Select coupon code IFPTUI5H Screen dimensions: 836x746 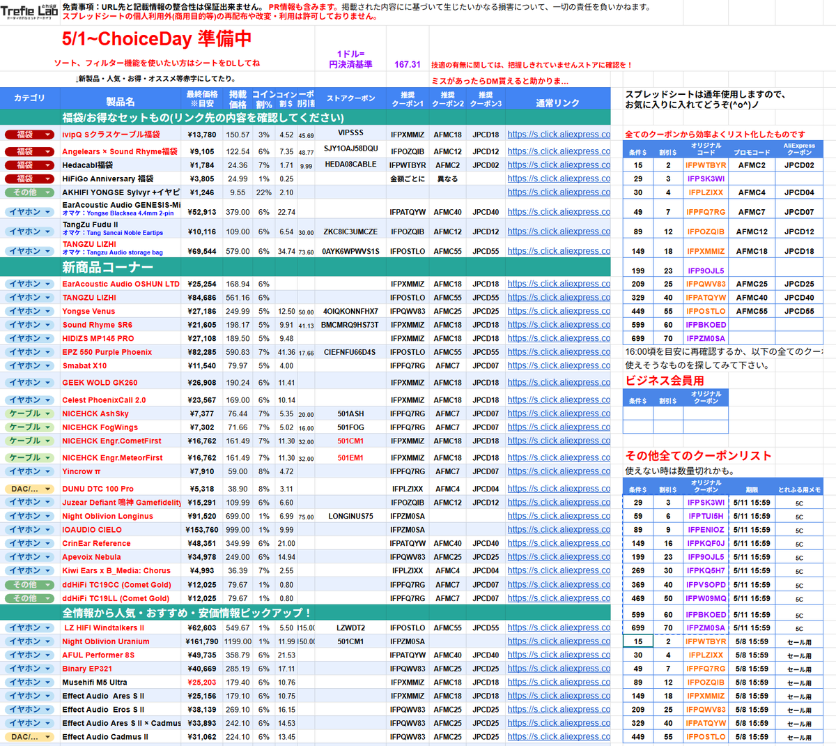pos(706,516)
